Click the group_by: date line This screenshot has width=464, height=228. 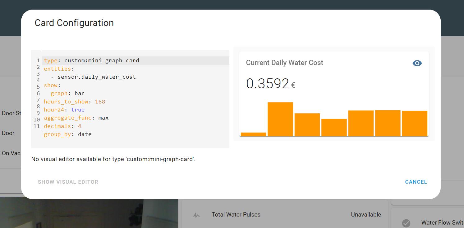[67, 134]
